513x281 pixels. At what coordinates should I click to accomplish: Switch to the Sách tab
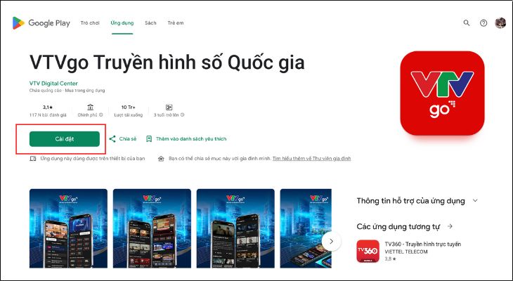150,23
